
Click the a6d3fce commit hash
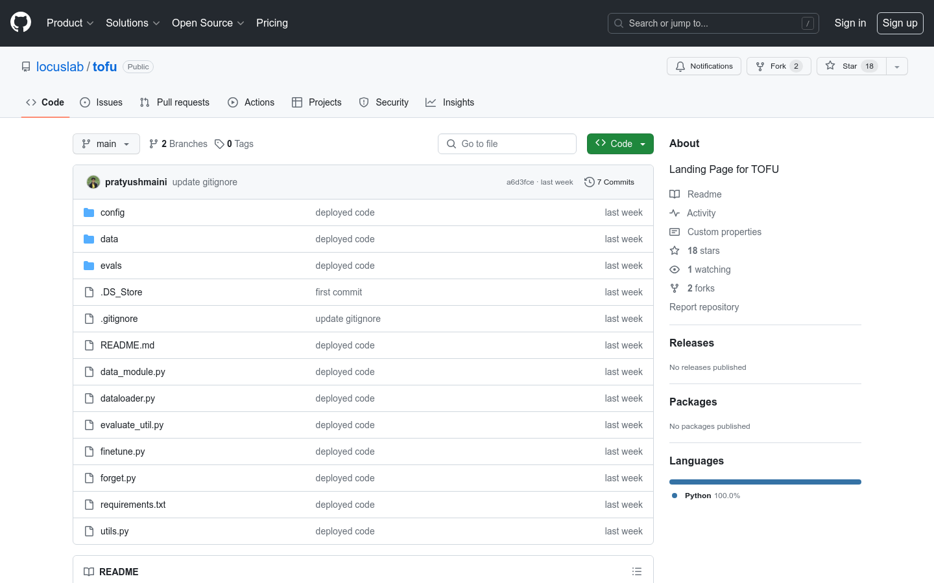[520, 182]
